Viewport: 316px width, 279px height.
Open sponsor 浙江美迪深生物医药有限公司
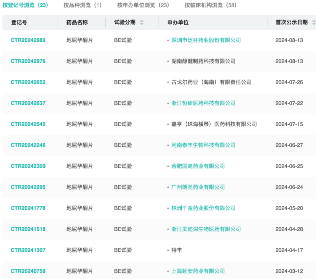206,229
